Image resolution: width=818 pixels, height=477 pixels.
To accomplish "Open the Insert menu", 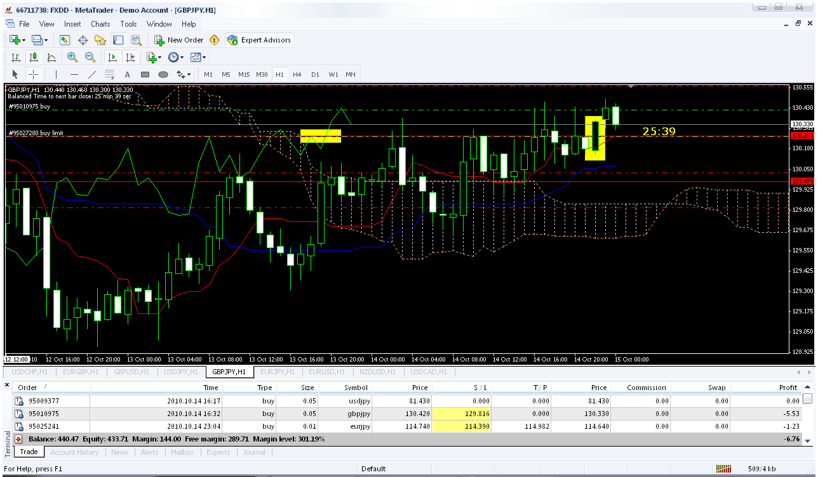I will tap(72, 24).
